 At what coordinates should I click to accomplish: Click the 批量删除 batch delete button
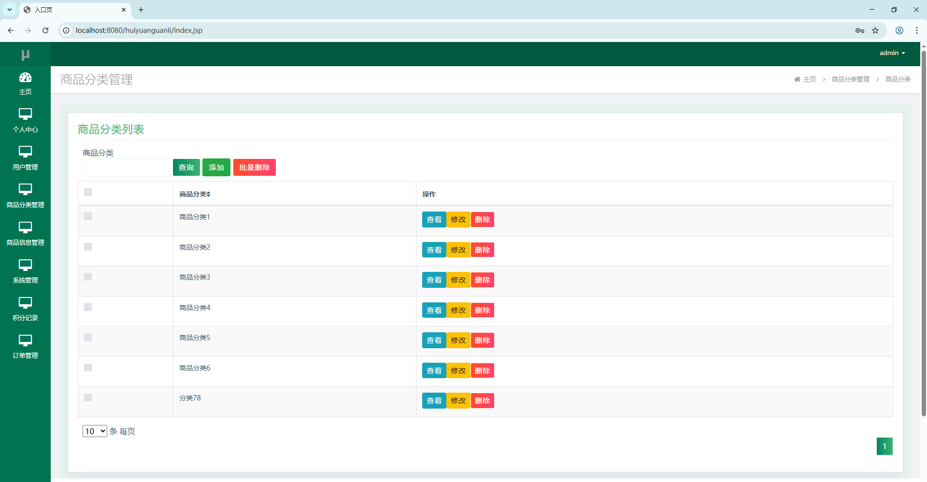coord(255,168)
